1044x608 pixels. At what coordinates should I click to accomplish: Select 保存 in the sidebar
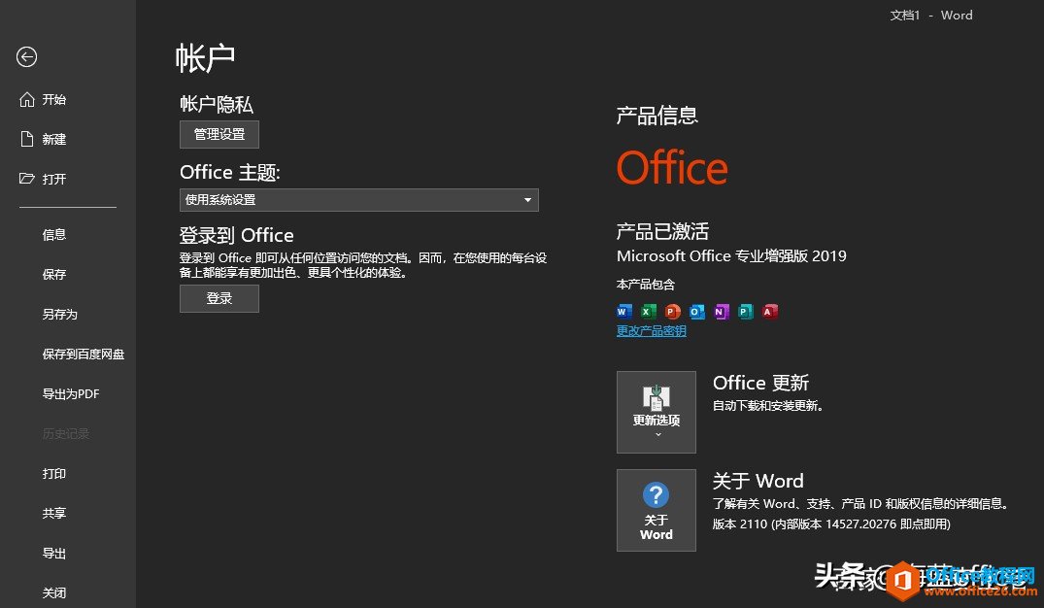click(x=54, y=274)
